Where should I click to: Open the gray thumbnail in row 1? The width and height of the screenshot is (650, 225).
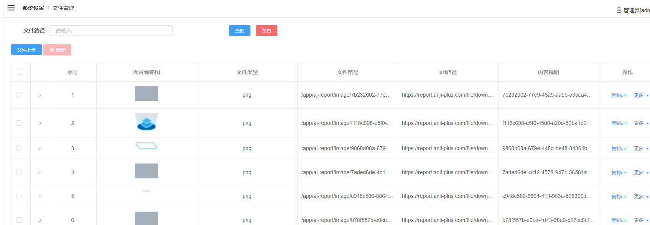[x=146, y=94]
